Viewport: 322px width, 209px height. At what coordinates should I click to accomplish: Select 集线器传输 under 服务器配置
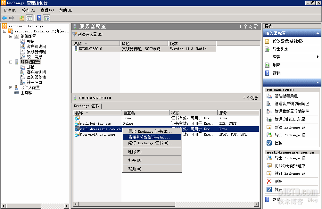(x=36, y=77)
